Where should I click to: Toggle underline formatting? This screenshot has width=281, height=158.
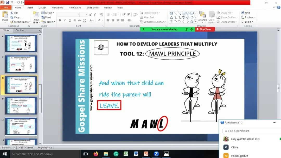pyautogui.click(x=69, y=20)
